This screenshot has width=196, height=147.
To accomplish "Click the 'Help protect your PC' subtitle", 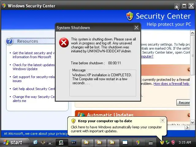I will click(x=169, y=24).
